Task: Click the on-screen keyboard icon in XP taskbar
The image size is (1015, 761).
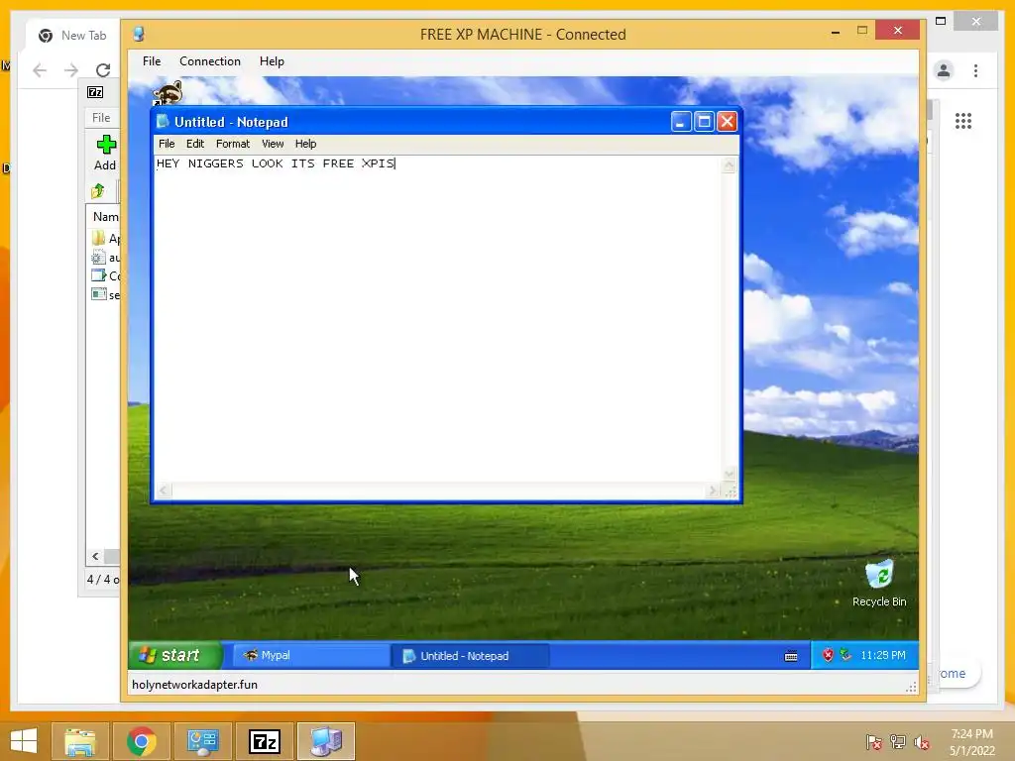Action: point(791,656)
